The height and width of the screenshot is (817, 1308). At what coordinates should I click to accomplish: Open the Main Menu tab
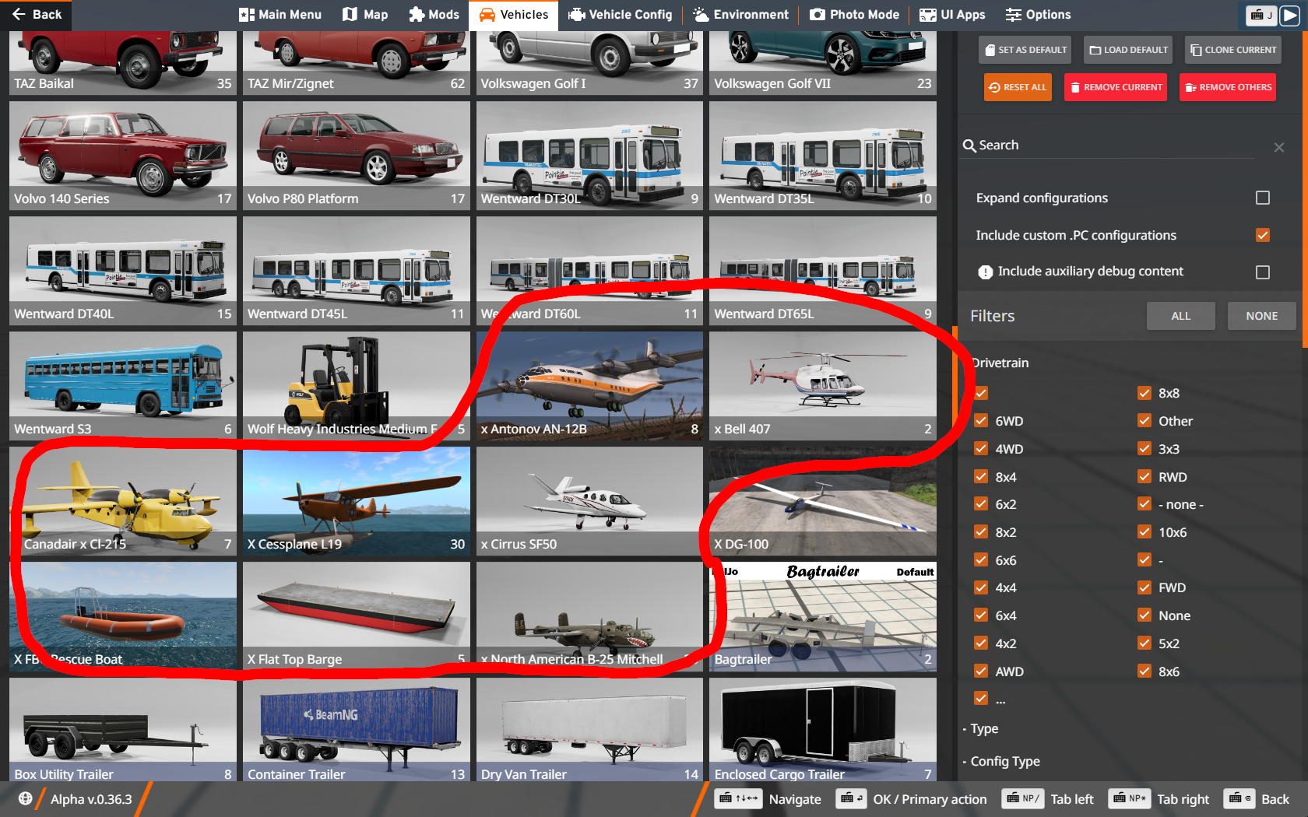pyautogui.click(x=280, y=15)
